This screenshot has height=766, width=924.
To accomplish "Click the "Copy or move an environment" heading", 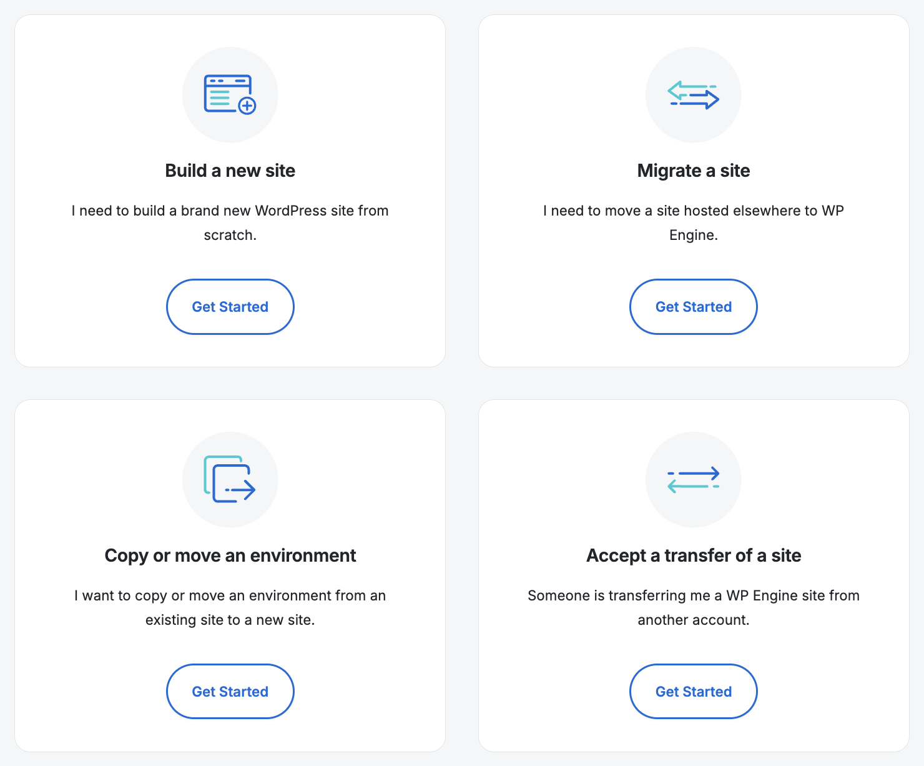I will click(230, 555).
